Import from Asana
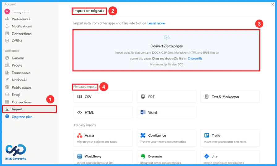277x166 pixels. click(x=103, y=138)
